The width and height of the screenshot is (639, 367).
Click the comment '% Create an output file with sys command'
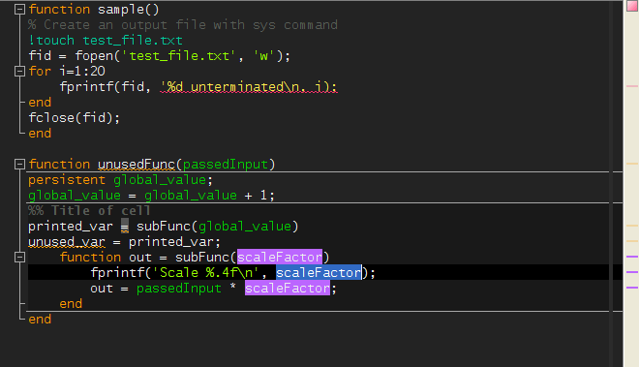pyautogui.click(x=183, y=25)
